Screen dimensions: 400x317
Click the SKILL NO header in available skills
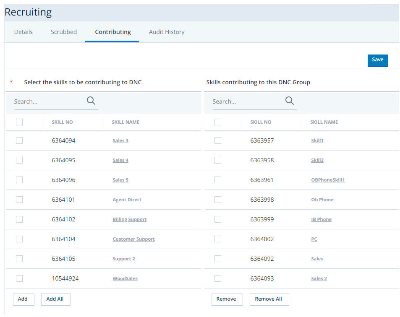pyautogui.click(x=62, y=122)
